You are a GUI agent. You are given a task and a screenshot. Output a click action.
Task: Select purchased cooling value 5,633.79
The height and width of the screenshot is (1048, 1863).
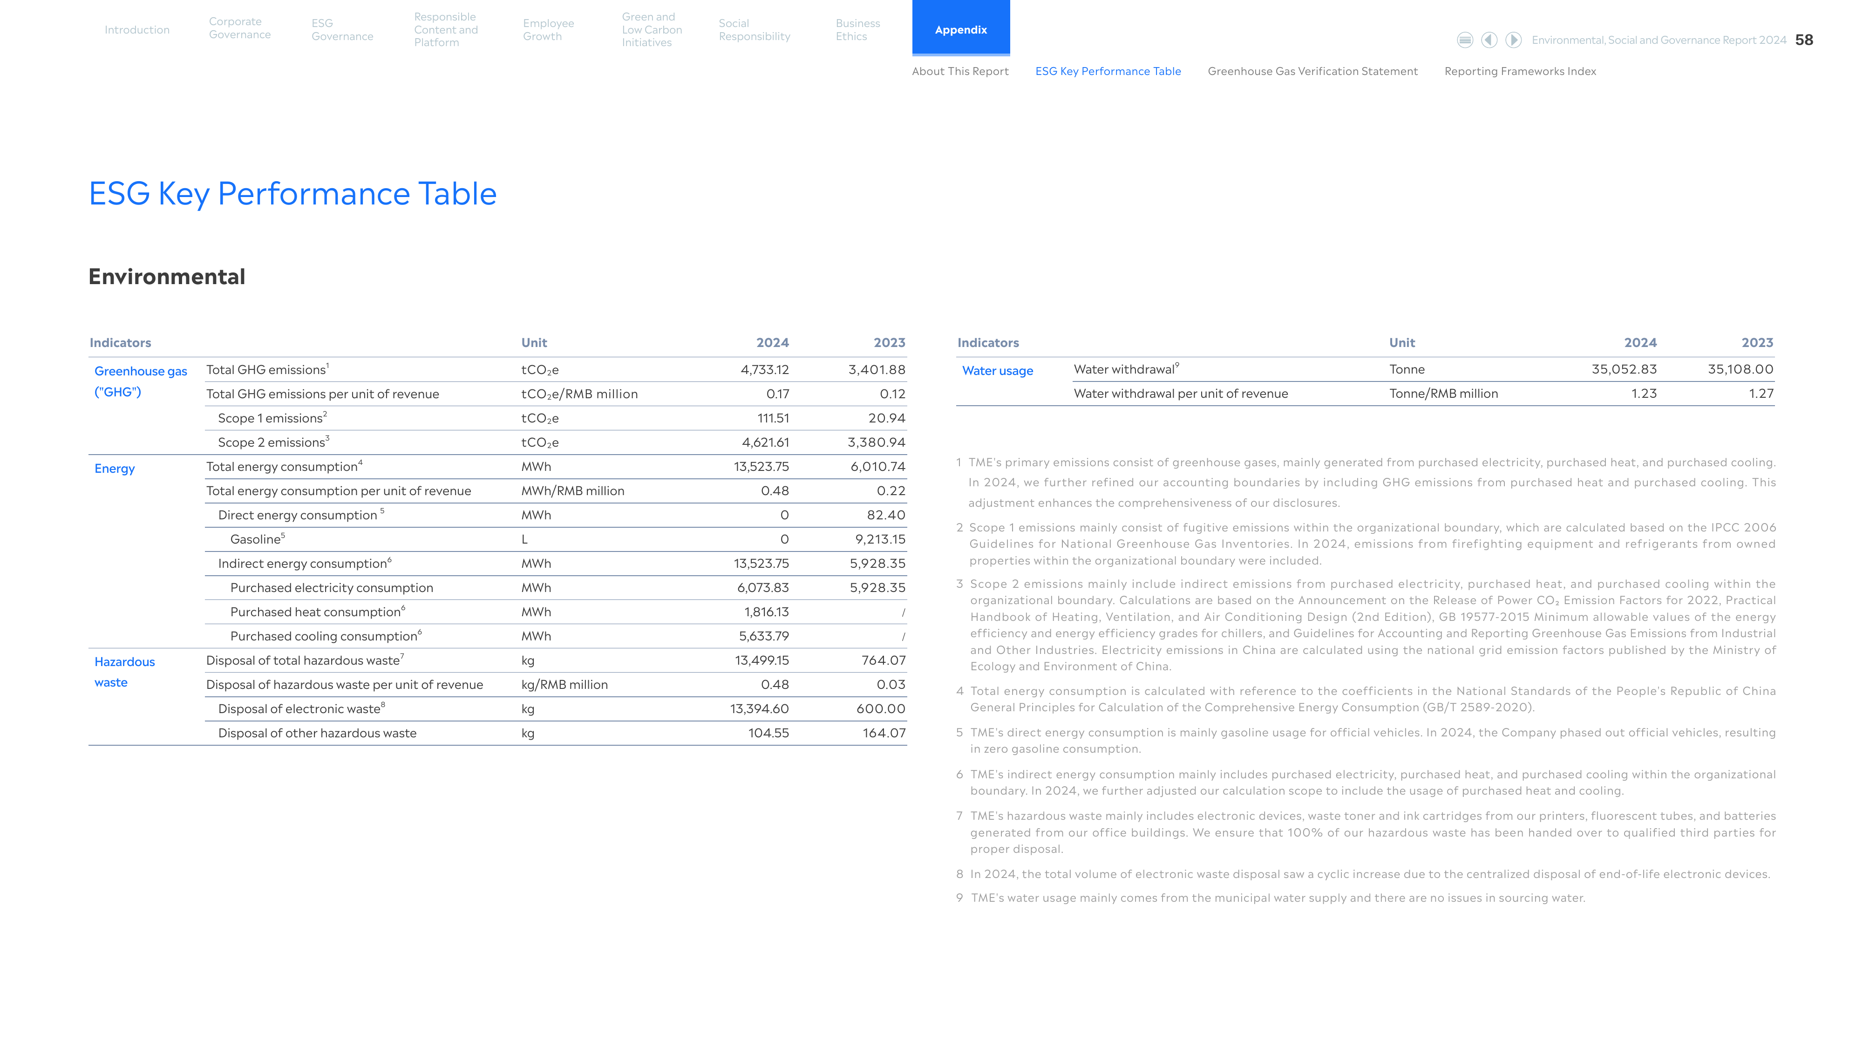point(764,636)
